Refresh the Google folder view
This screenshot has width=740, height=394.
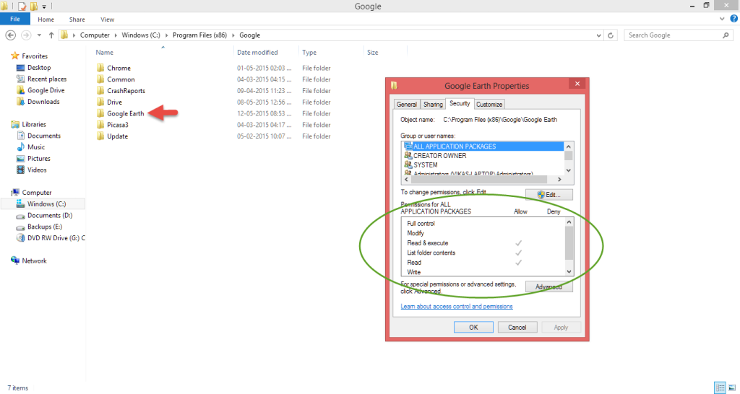(x=610, y=35)
